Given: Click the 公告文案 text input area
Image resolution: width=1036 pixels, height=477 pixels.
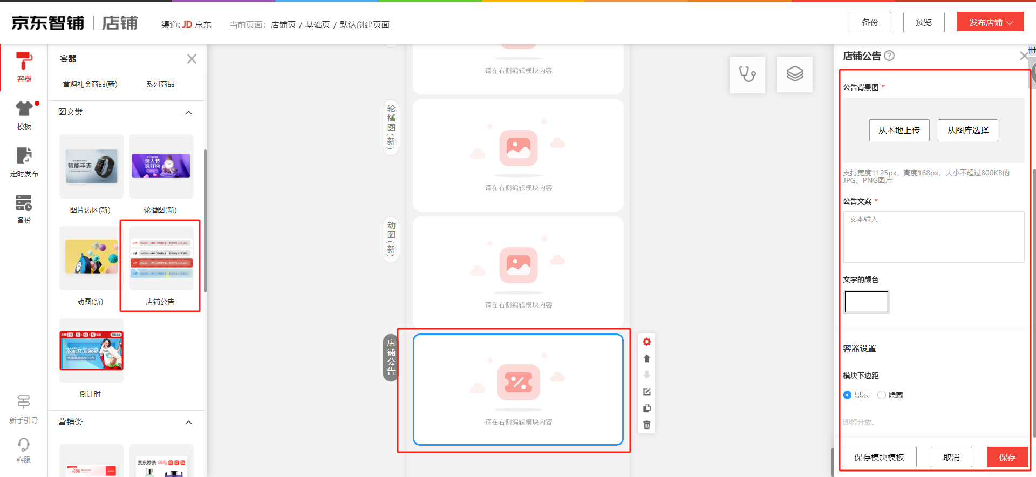Looking at the screenshot, I should (933, 237).
